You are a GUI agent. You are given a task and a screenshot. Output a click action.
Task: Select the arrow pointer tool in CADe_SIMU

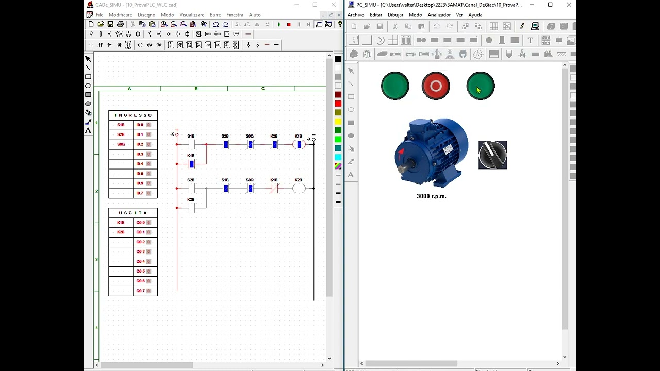(88, 59)
